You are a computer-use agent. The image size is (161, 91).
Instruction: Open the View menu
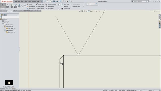[x=22, y=1]
